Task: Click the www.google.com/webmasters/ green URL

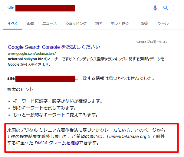Action: pos(32,54)
